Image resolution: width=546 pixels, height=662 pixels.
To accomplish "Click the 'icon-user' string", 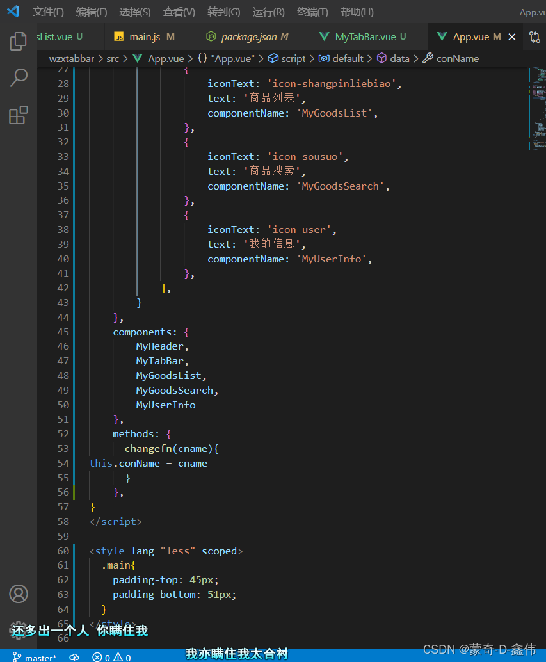I will point(299,230).
